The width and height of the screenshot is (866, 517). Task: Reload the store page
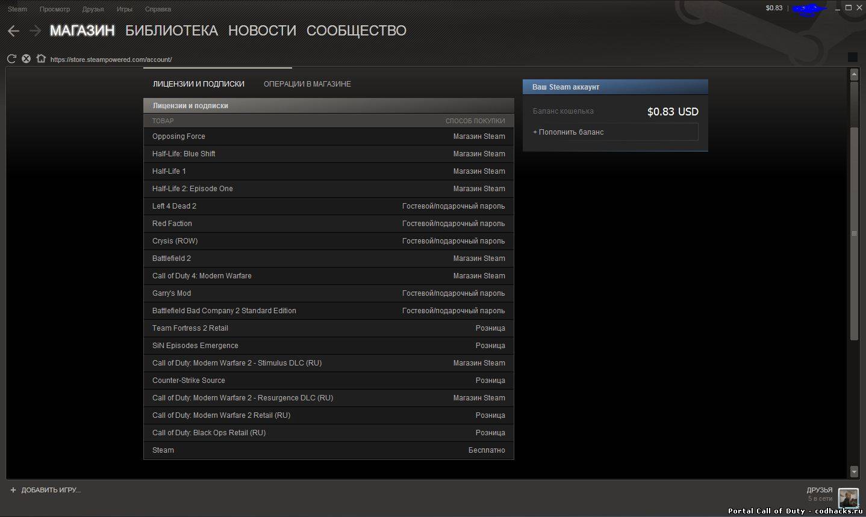coord(11,59)
